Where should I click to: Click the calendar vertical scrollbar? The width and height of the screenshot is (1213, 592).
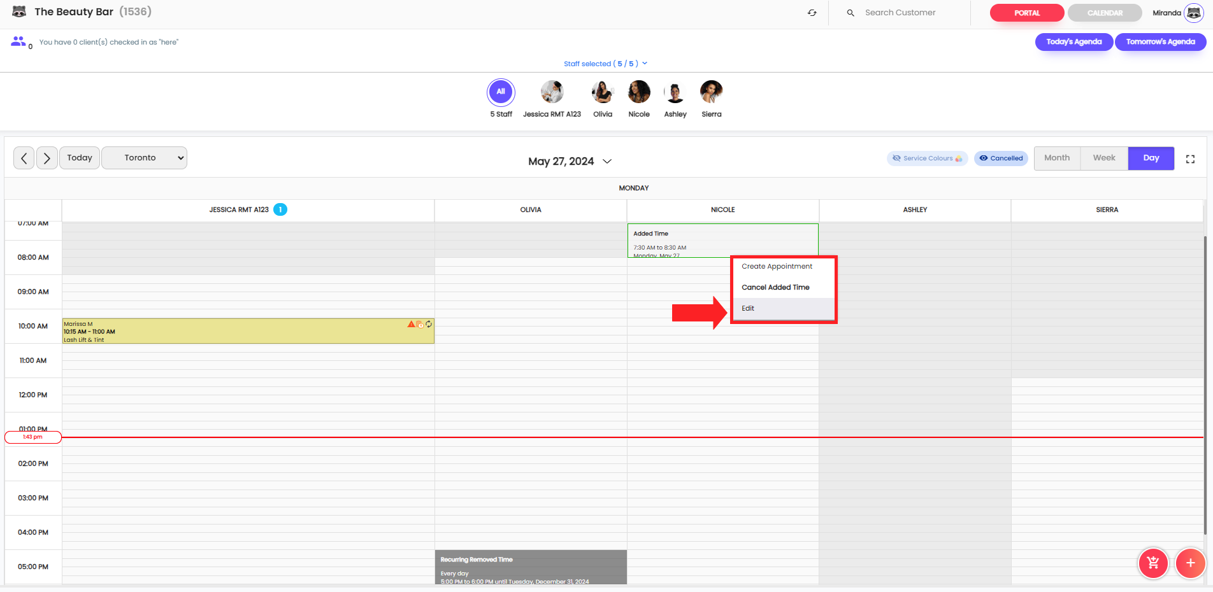(x=1205, y=385)
